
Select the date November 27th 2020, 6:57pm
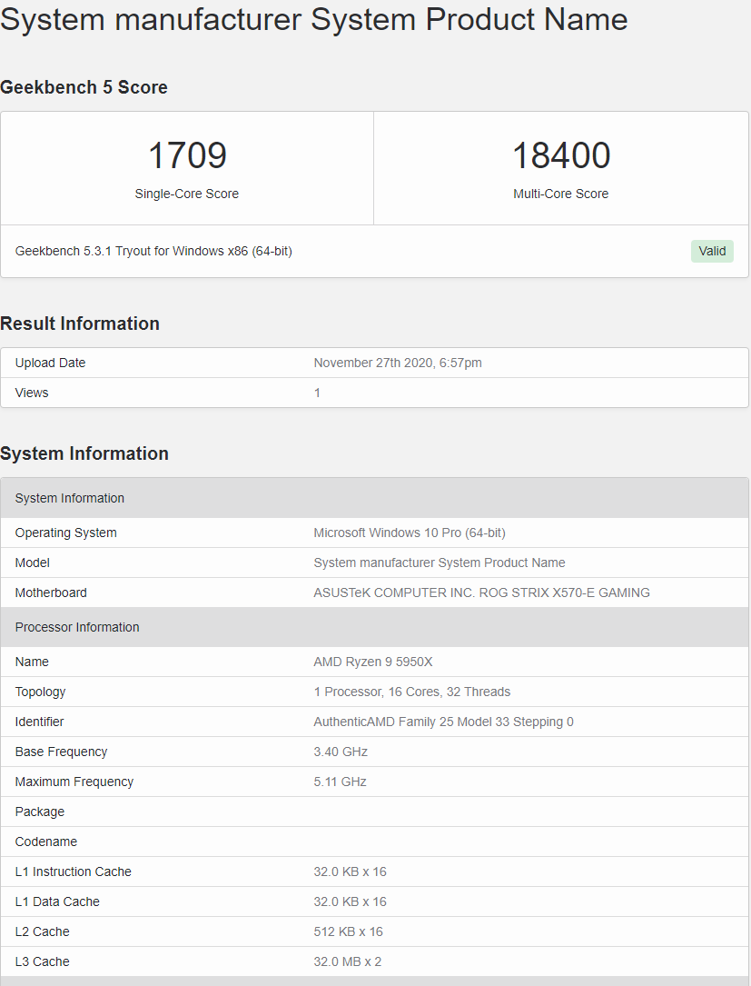(398, 363)
